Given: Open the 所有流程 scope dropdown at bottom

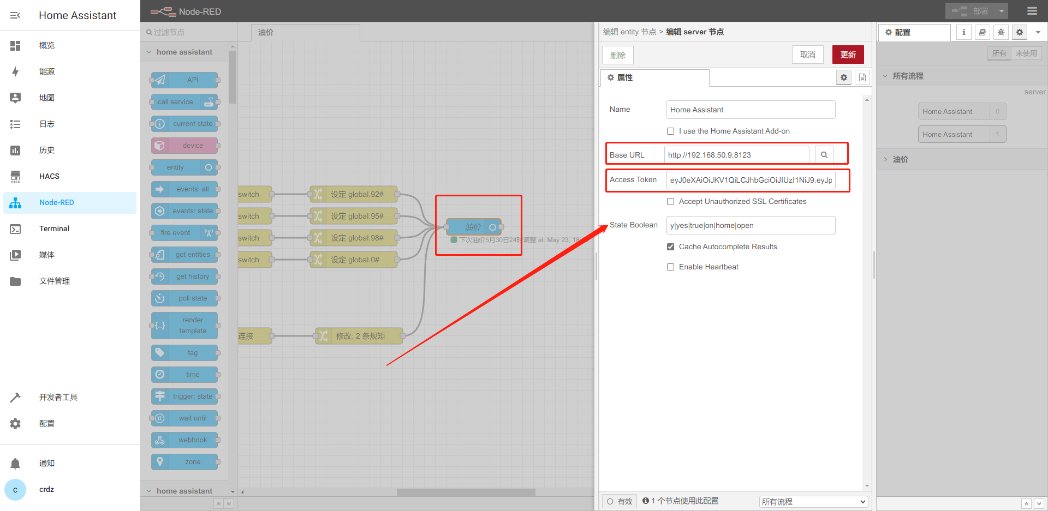Looking at the screenshot, I should click(x=813, y=502).
